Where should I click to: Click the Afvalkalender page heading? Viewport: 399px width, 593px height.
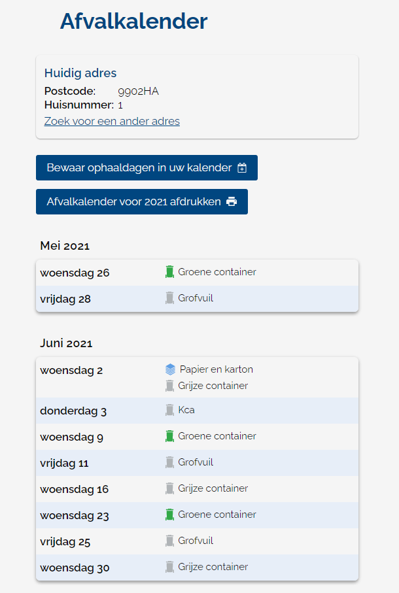[133, 22]
